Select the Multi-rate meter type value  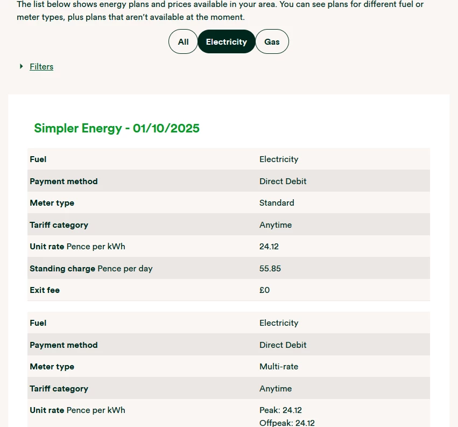pyautogui.click(x=279, y=367)
